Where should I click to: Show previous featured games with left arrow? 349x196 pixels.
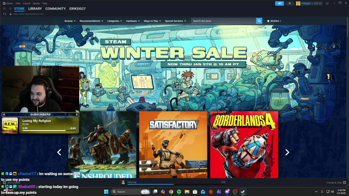click(x=59, y=152)
